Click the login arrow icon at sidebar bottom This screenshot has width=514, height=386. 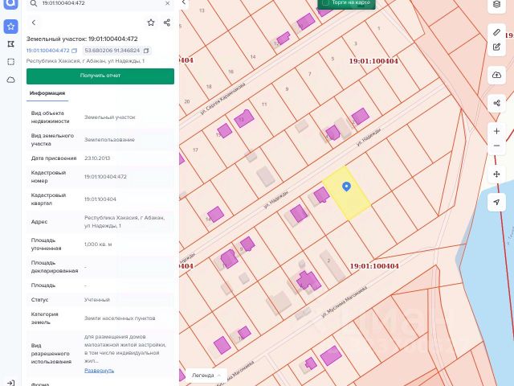click(x=10, y=383)
